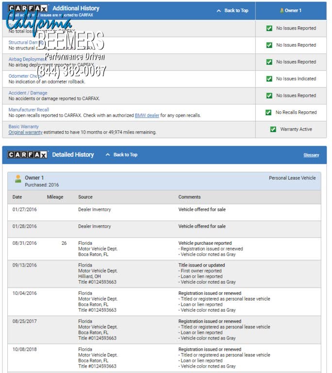The width and height of the screenshot is (332, 373).
Task: Click green check icon beside Warranty Active
Action: [273, 129]
